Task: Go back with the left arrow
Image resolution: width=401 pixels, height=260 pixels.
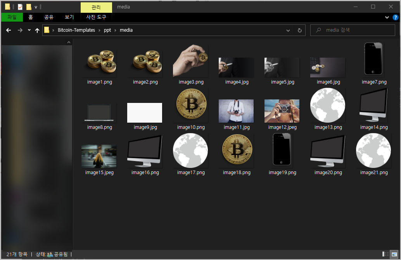Action: [9, 30]
